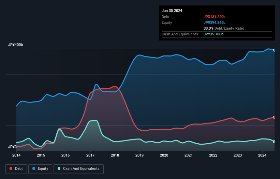Click the Jun 30 2024 tooltip date
Image resolution: width=280 pixels, height=179 pixels.
pos(172,11)
